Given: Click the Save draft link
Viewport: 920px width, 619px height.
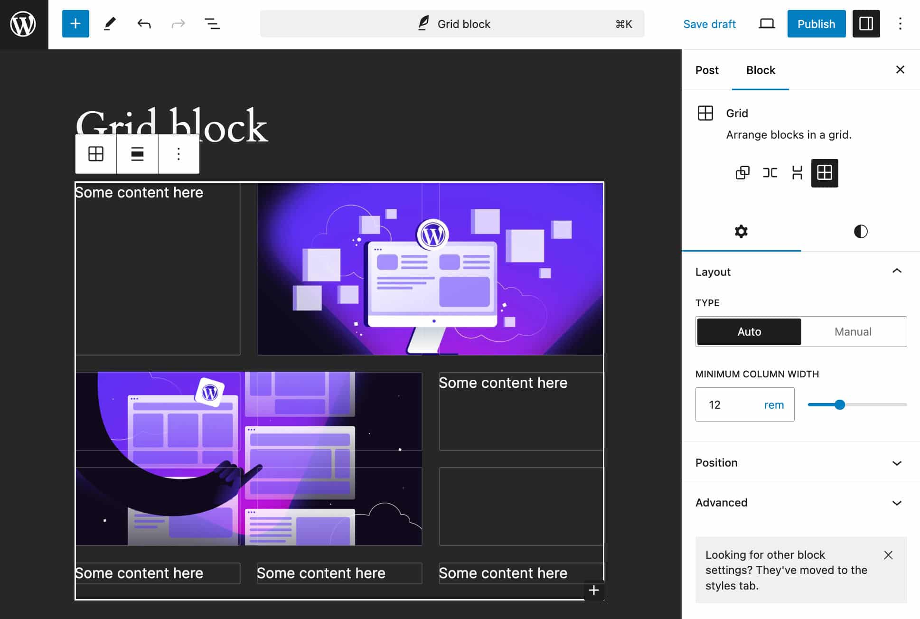Looking at the screenshot, I should click(x=709, y=24).
